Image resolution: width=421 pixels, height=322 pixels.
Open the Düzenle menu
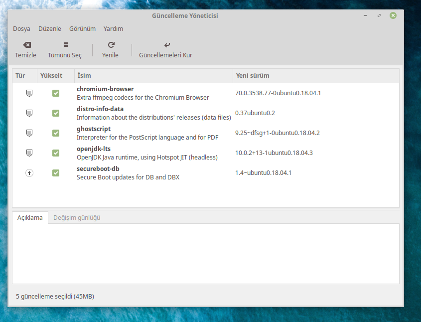point(50,29)
